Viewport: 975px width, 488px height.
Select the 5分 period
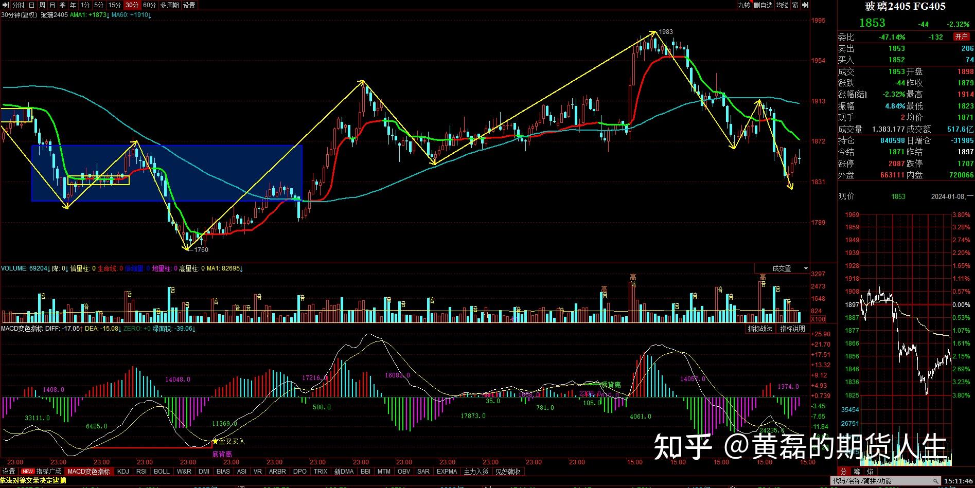click(x=99, y=5)
